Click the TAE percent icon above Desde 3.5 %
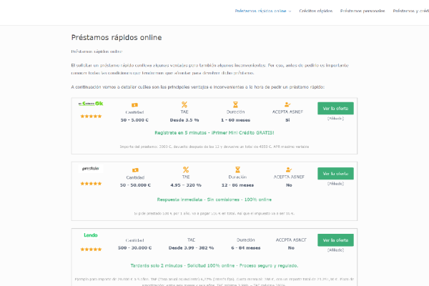429x286 pixels. pyautogui.click(x=184, y=104)
